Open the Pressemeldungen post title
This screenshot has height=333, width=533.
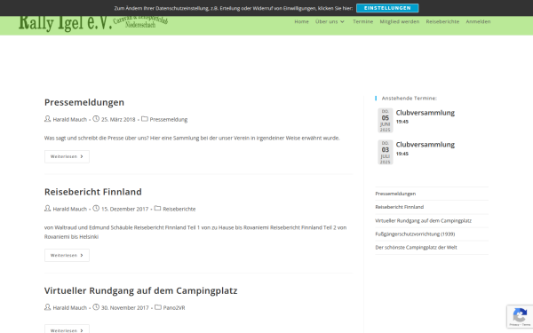pos(84,102)
